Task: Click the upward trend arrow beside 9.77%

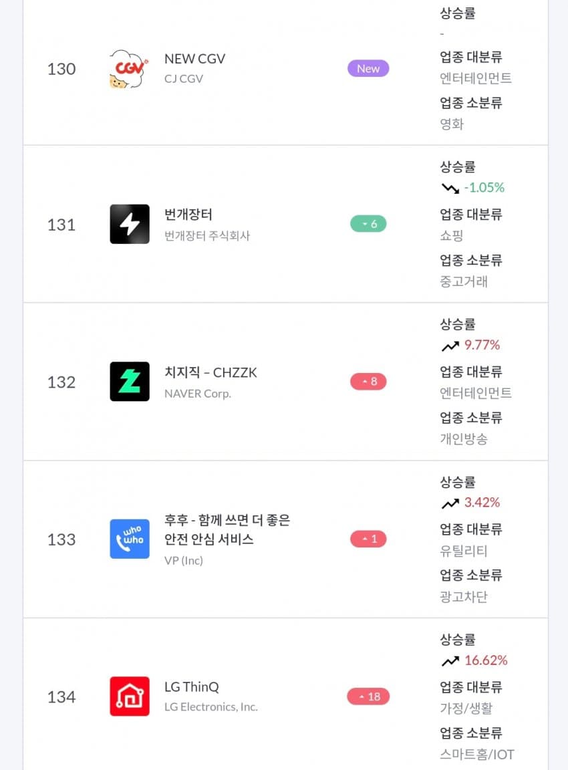Action: [450, 346]
